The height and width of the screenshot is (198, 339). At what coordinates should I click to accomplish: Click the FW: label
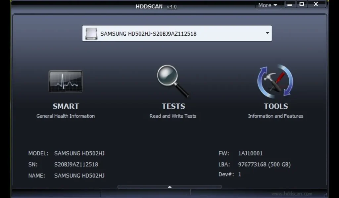[223, 153]
